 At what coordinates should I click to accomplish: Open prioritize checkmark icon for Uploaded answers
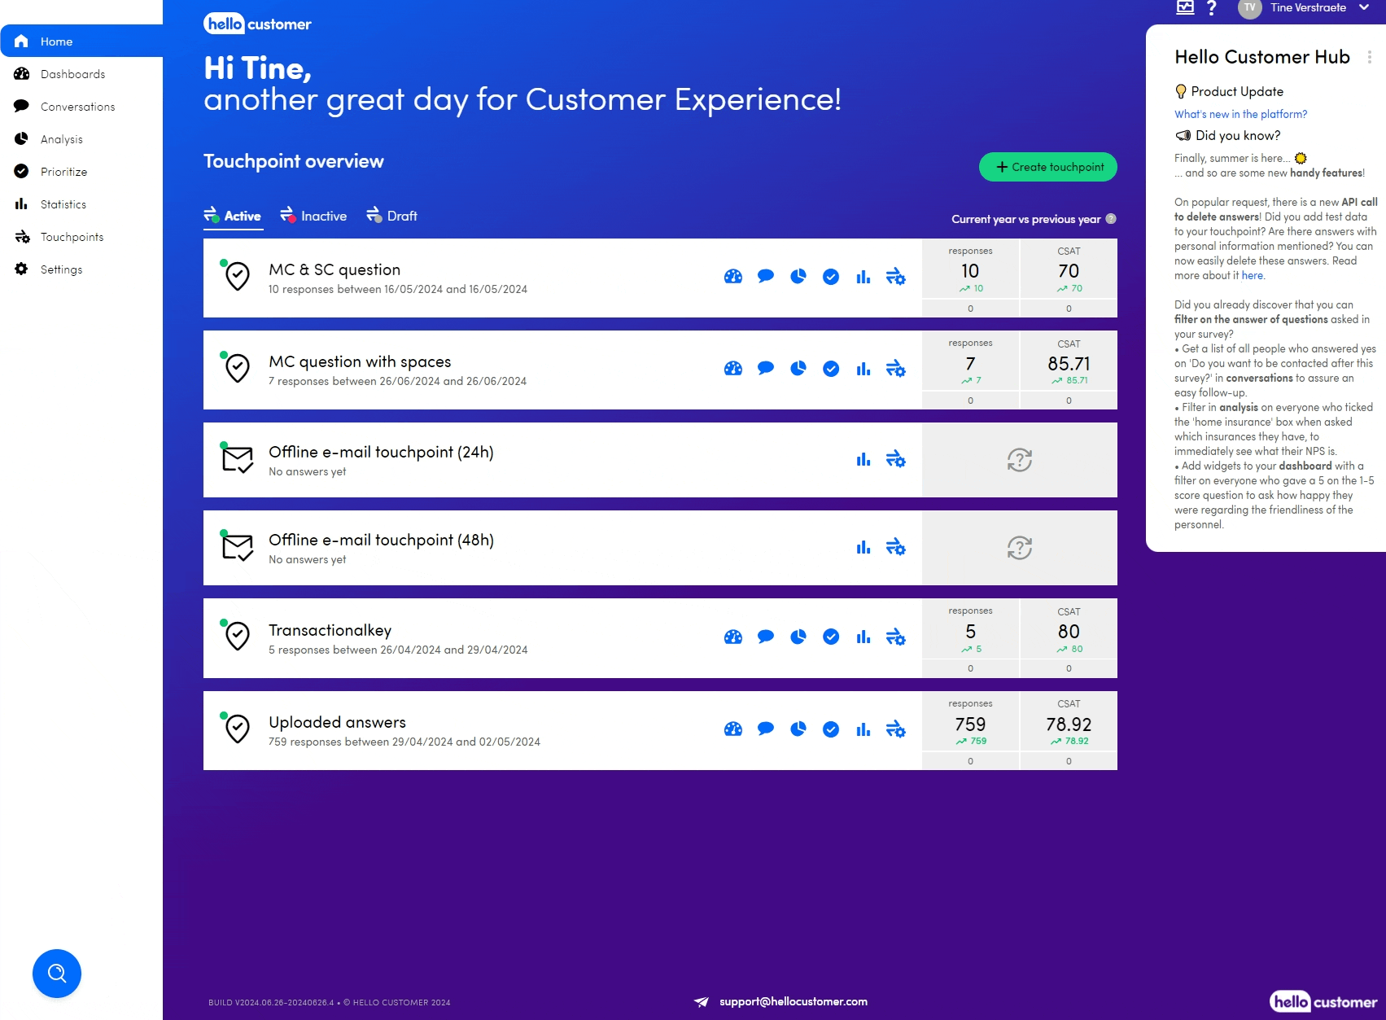click(830, 729)
